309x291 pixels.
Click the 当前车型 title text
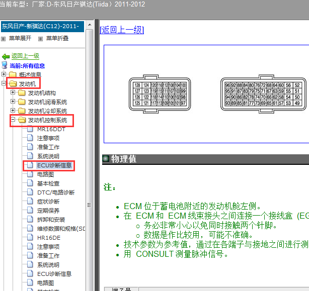click(72, 4)
